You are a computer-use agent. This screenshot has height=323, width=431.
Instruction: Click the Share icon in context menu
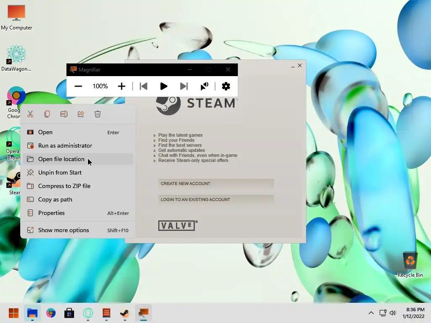click(x=81, y=114)
